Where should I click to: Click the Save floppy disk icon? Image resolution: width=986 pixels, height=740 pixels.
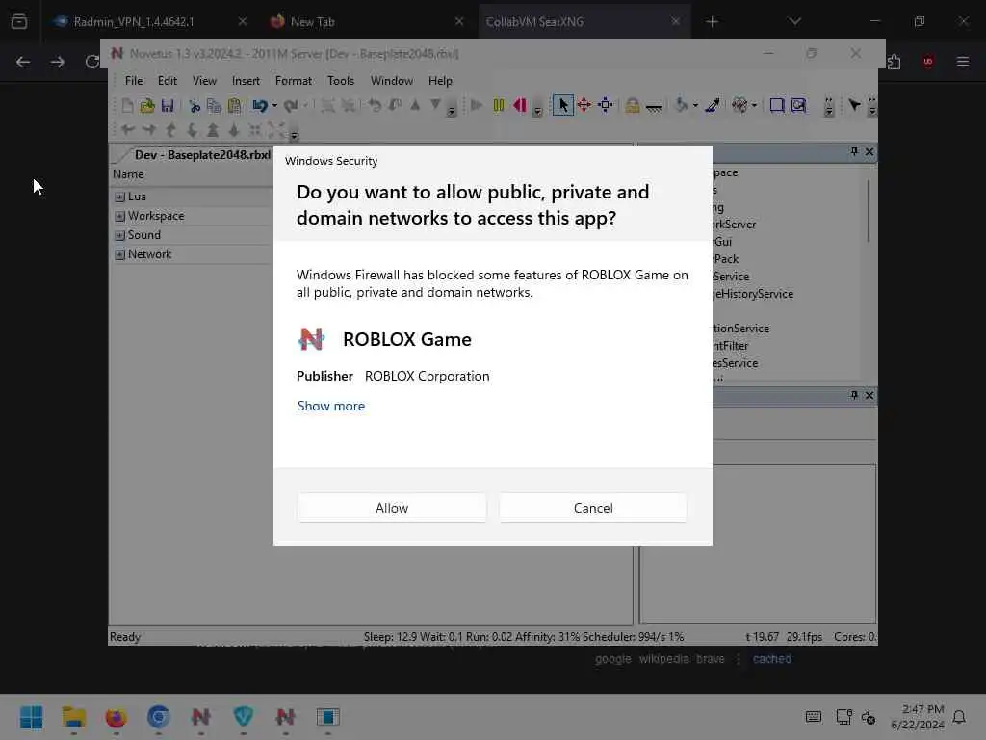pyautogui.click(x=168, y=106)
